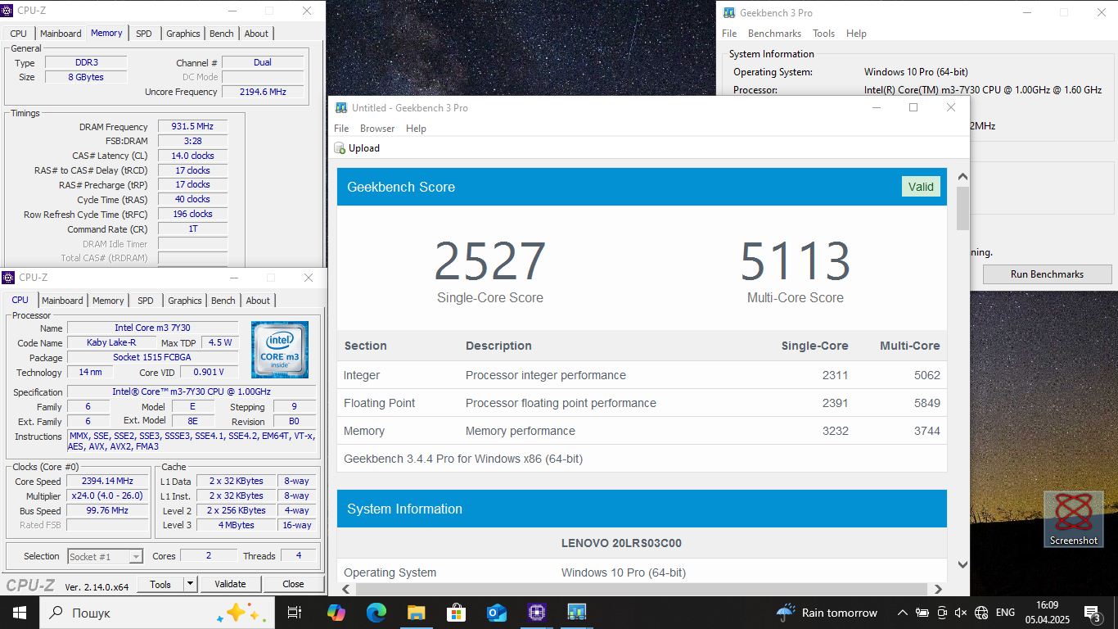Open the Windows Start menu
The image size is (1118, 629).
pos(19,613)
